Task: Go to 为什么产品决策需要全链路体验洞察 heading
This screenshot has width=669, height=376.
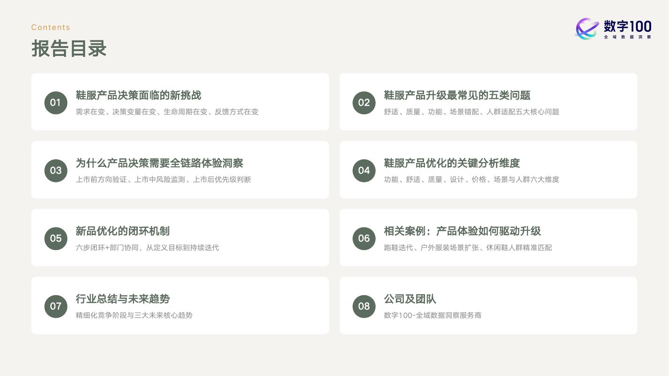Action: [x=159, y=163]
